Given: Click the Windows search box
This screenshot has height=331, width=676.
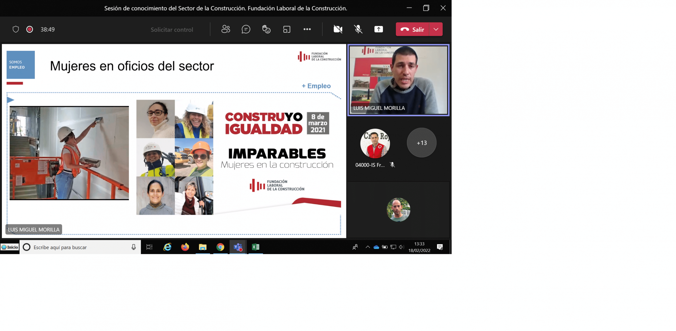Looking at the screenshot, I should pyautogui.click(x=79, y=247).
